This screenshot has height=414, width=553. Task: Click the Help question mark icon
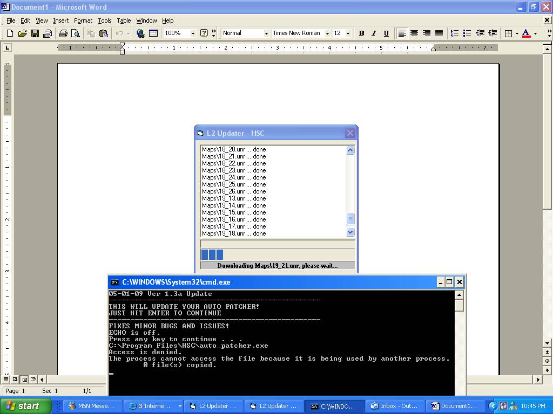tap(204, 33)
